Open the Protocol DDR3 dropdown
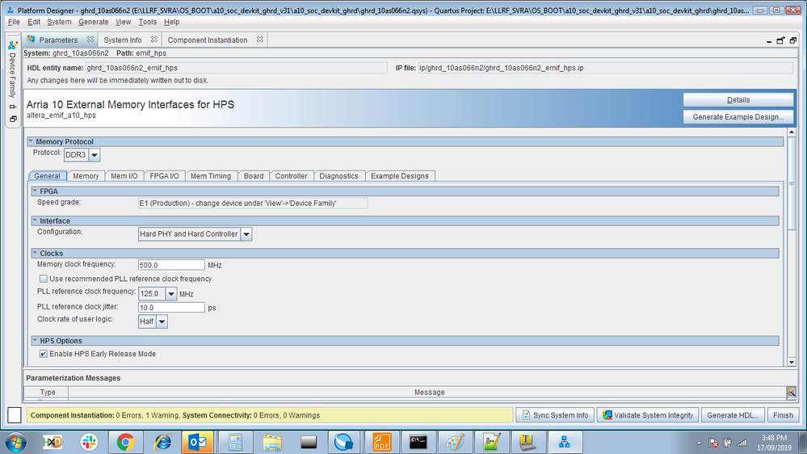The height and width of the screenshot is (454, 807). [x=95, y=155]
